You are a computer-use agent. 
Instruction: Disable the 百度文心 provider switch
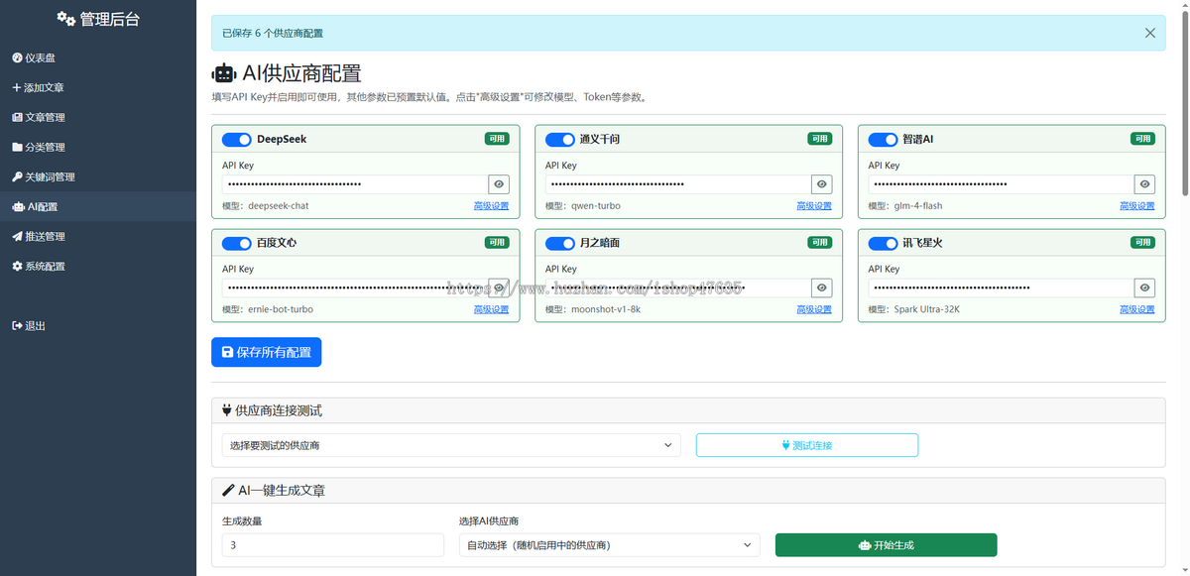[x=236, y=243]
